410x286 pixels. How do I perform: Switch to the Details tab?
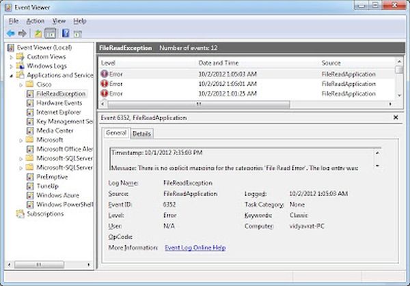pos(141,134)
